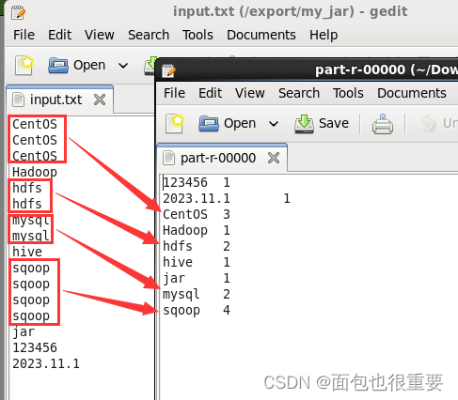Screen dimensions: 458x400
Task: Click the 'Hadoop' line in input.txt
Action: tap(35, 172)
